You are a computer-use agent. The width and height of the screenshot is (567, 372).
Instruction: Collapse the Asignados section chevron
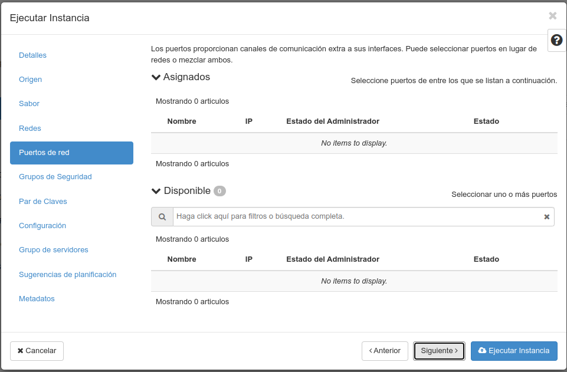[155, 76]
